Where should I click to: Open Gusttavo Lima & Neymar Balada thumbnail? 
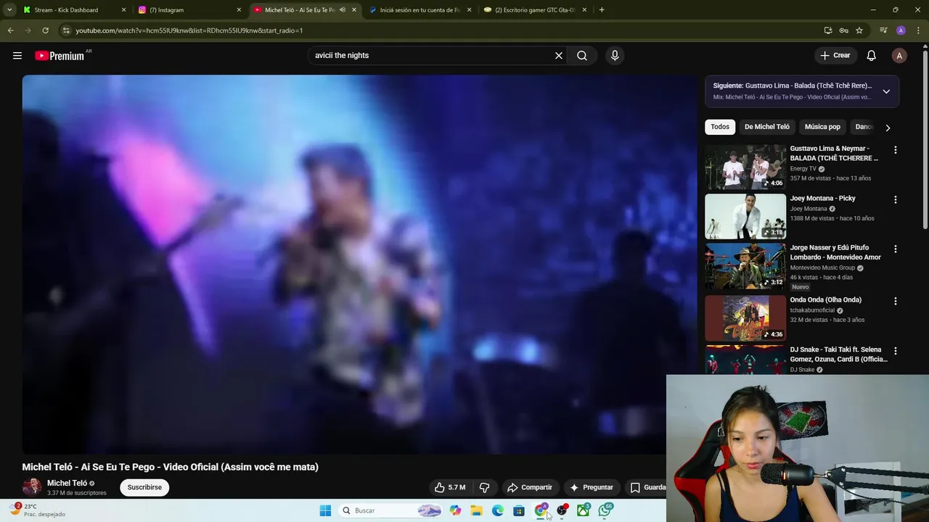pyautogui.click(x=745, y=167)
